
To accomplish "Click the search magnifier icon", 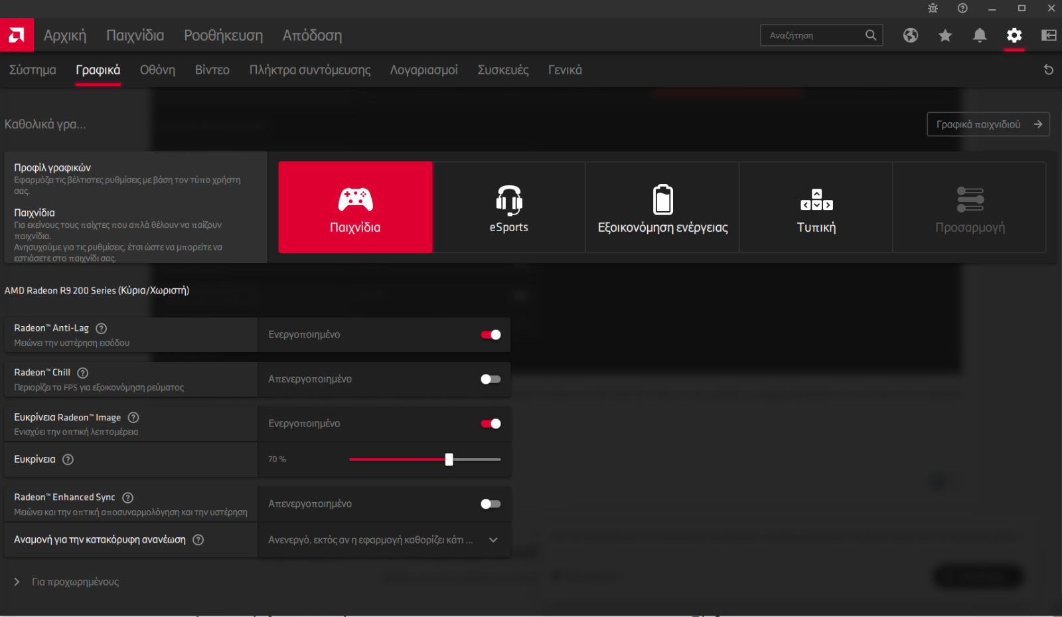I will click(x=871, y=35).
